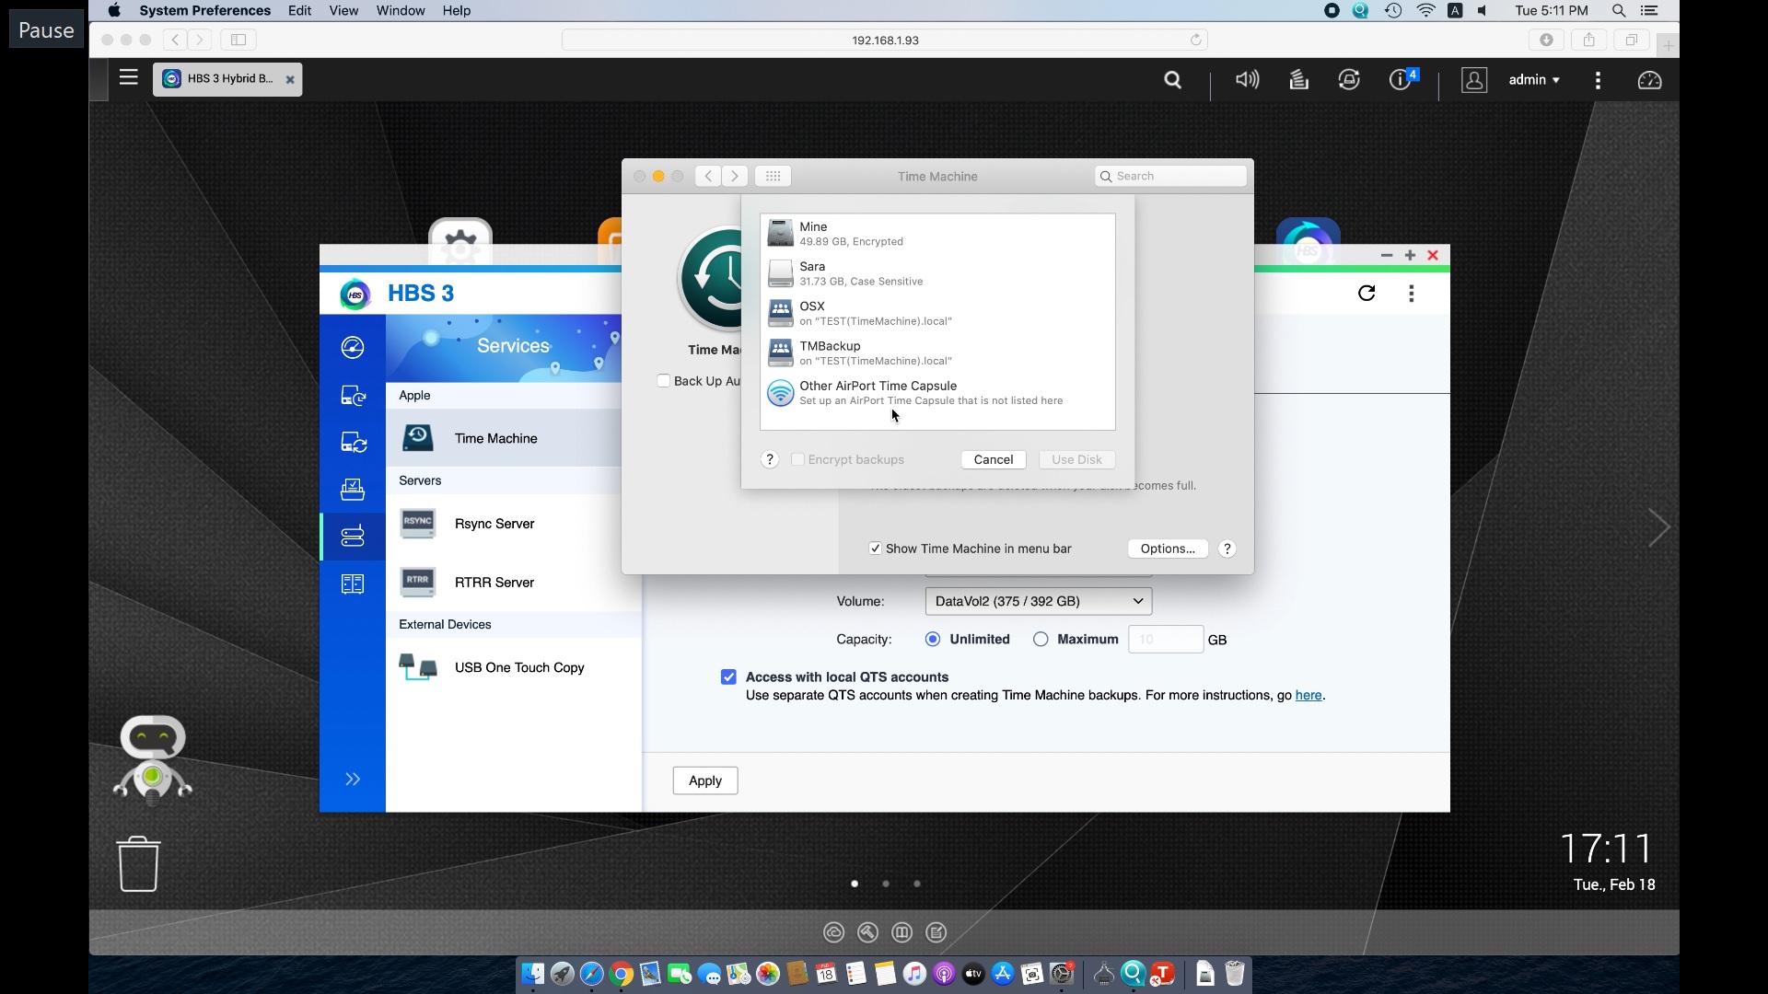
Task: Select the Sara disk in list
Action: tap(937, 273)
